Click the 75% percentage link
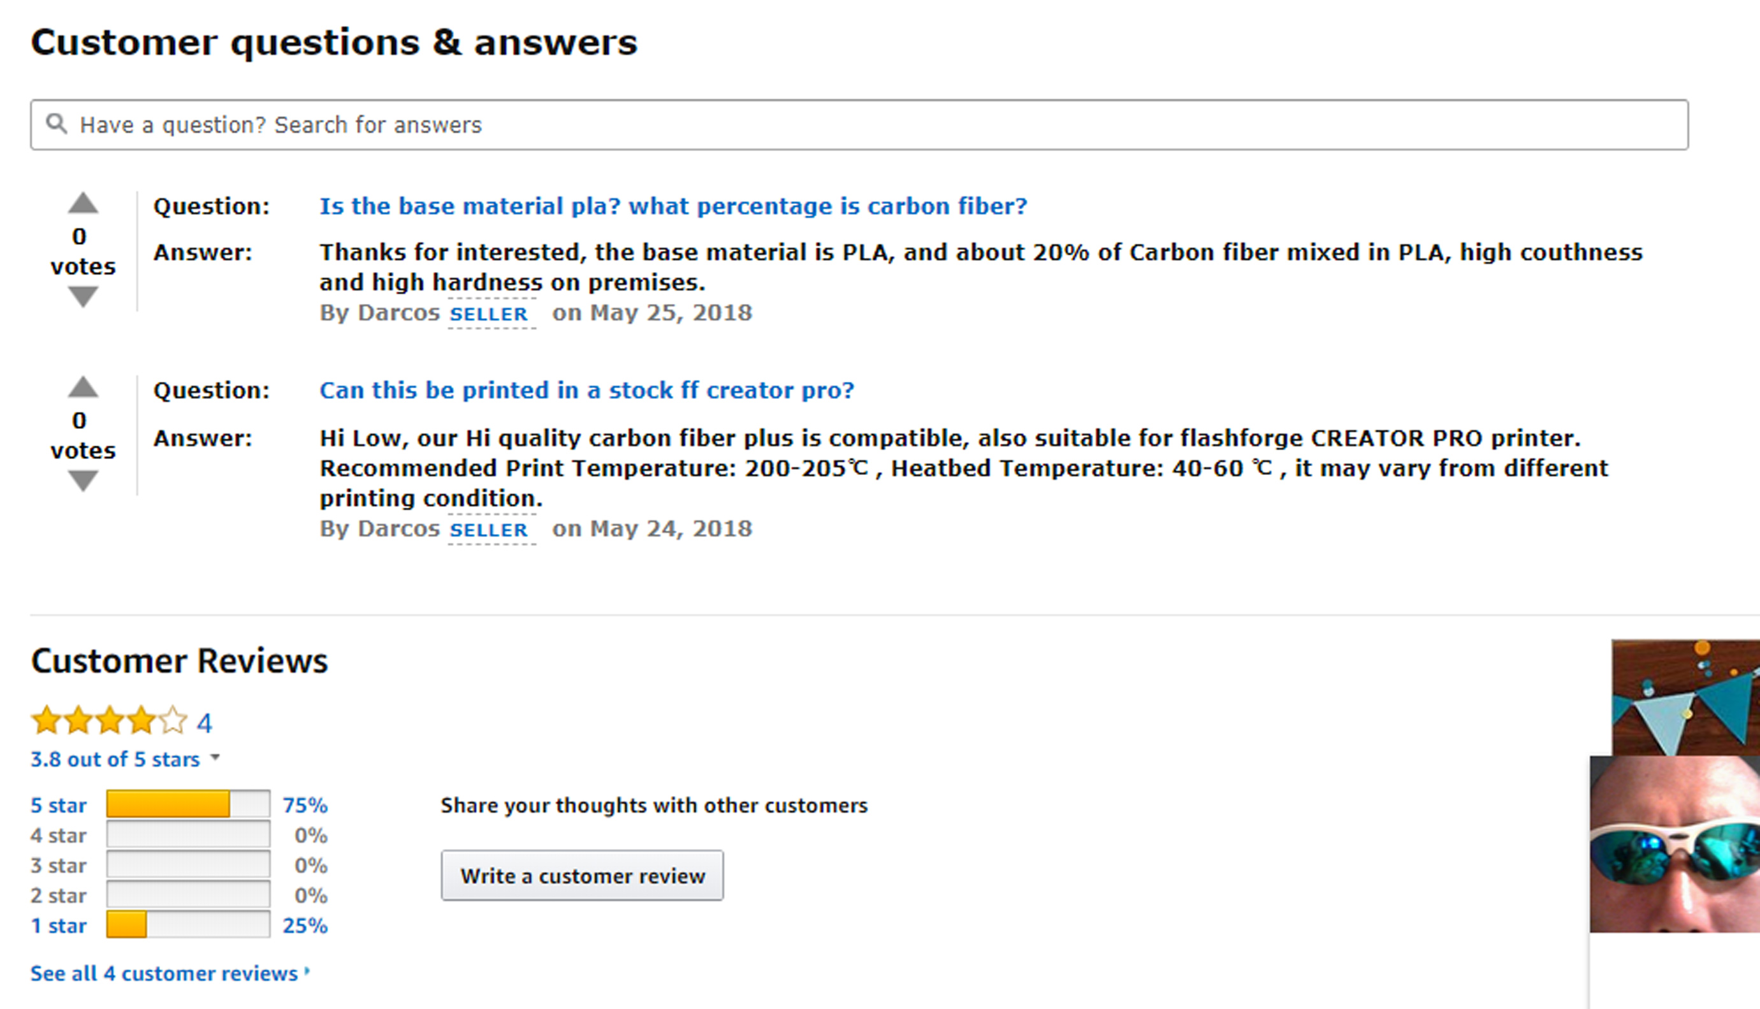Image resolution: width=1760 pixels, height=1009 pixels. 305,805
